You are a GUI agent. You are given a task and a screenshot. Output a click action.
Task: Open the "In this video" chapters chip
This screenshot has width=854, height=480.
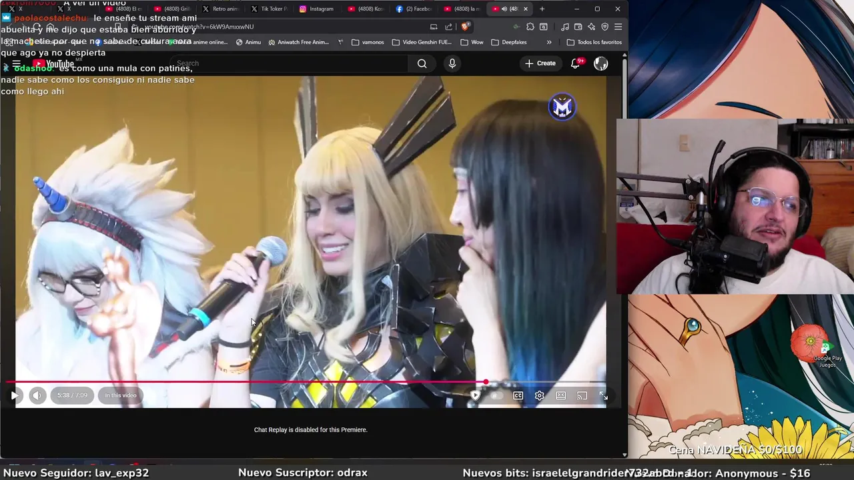[x=121, y=395]
